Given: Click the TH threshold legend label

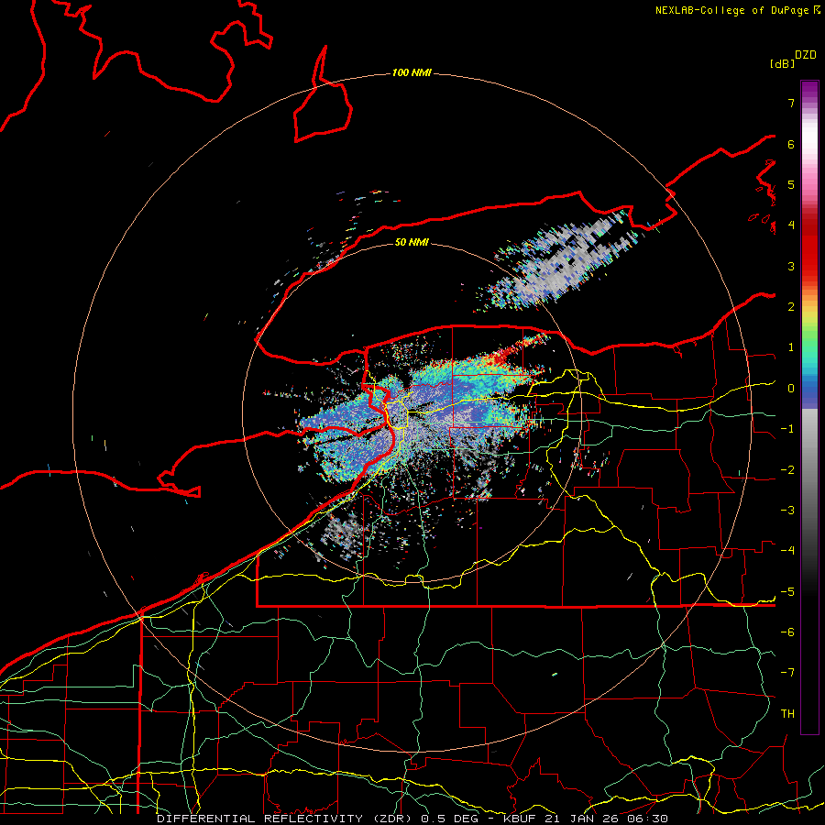Looking at the screenshot, I should pos(787,714).
